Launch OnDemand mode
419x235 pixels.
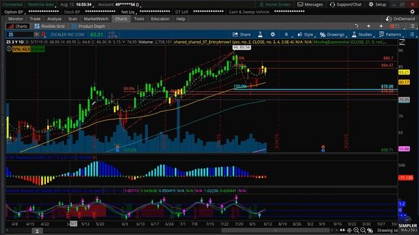click(400, 19)
